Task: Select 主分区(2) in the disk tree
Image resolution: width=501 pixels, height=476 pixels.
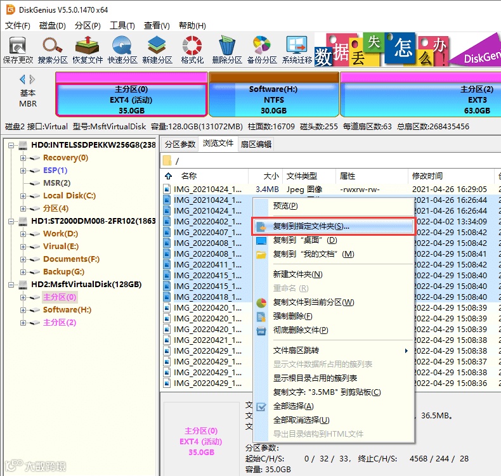Action: click(60, 323)
